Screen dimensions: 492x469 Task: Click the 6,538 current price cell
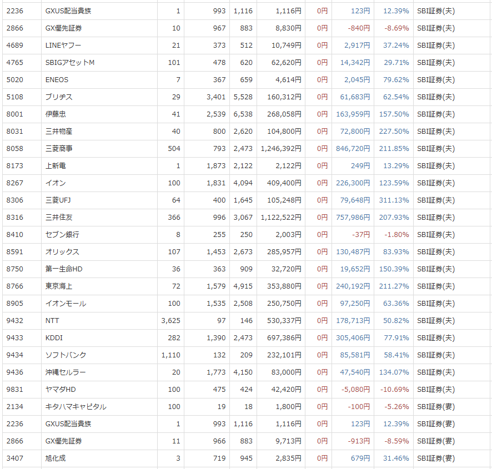[243, 114]
